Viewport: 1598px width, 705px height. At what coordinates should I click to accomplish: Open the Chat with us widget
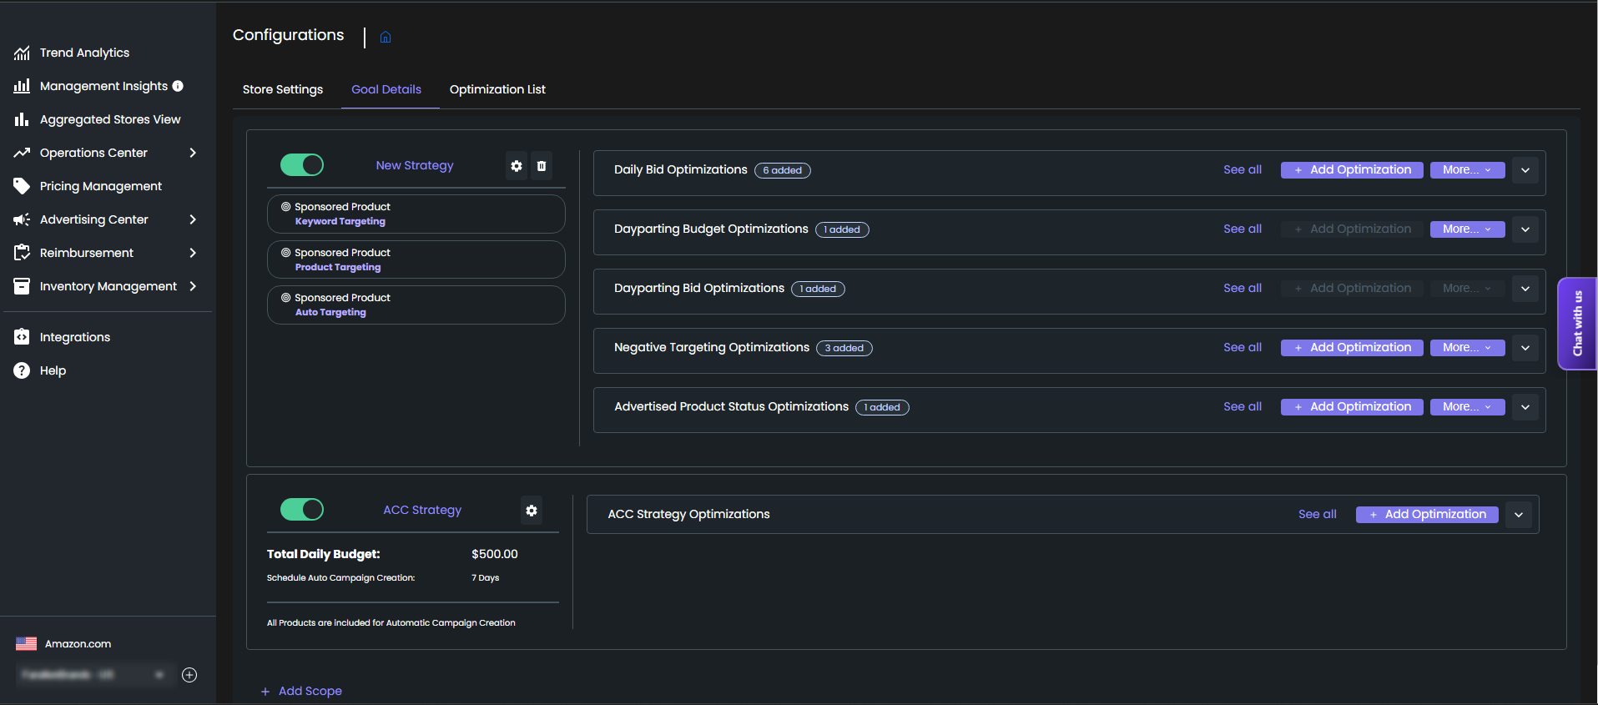click(1577, 324)
